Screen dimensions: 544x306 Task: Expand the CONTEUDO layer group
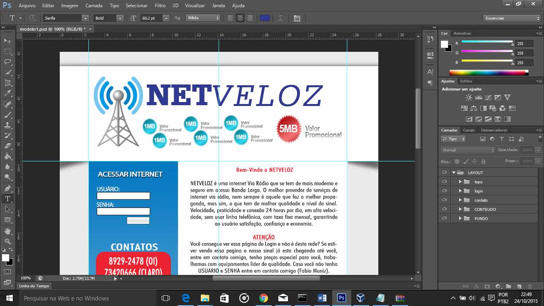(460, 209)
